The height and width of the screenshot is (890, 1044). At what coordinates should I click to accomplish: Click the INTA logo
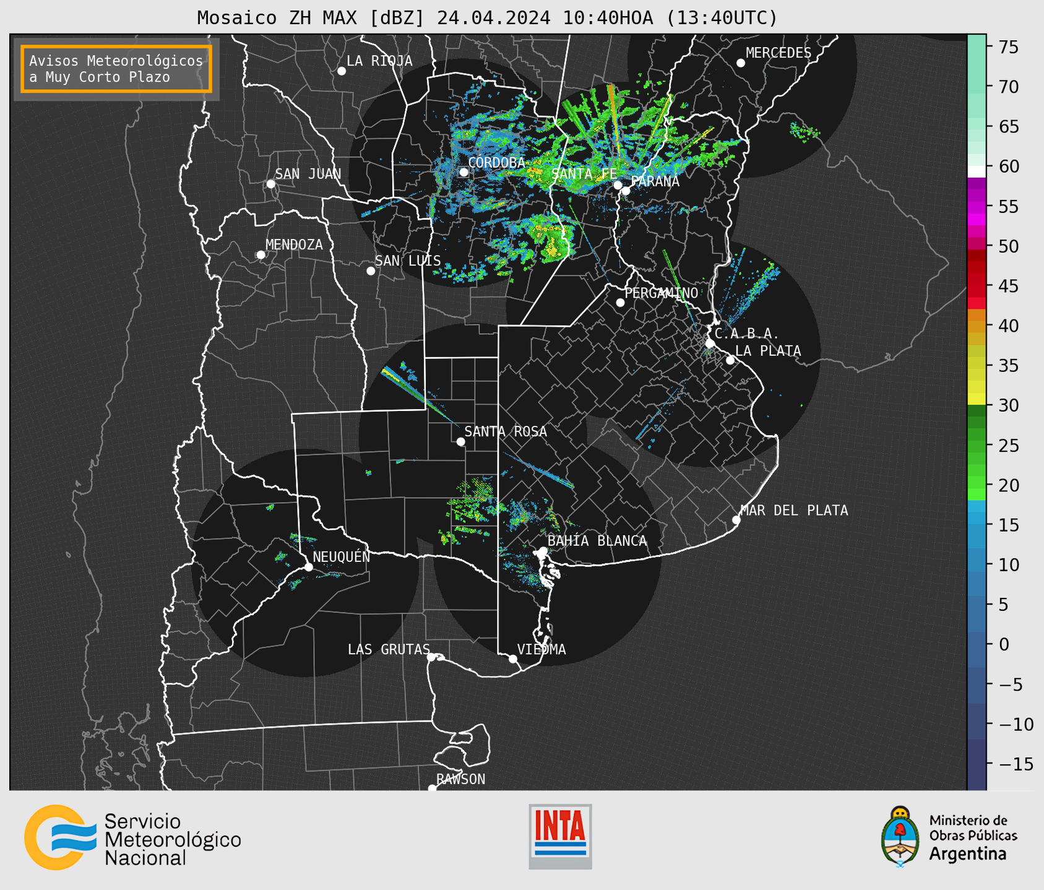tap(560, 836)
